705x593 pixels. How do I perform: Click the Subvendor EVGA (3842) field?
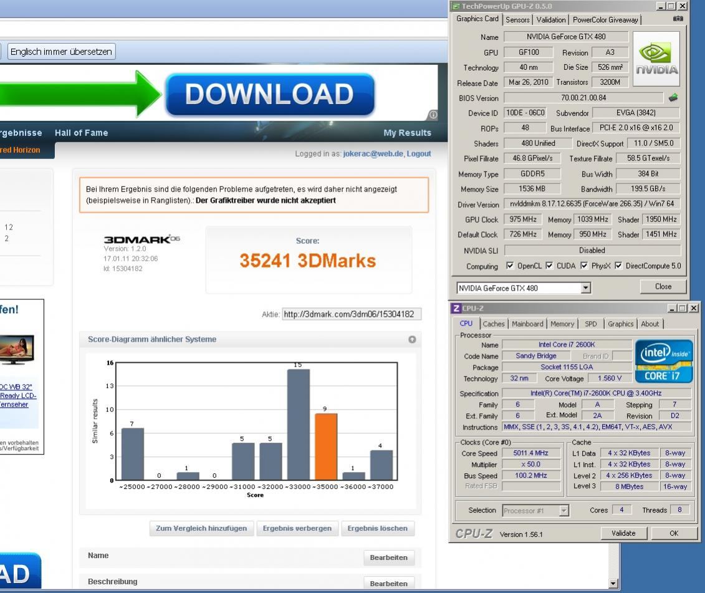[636, 112]
